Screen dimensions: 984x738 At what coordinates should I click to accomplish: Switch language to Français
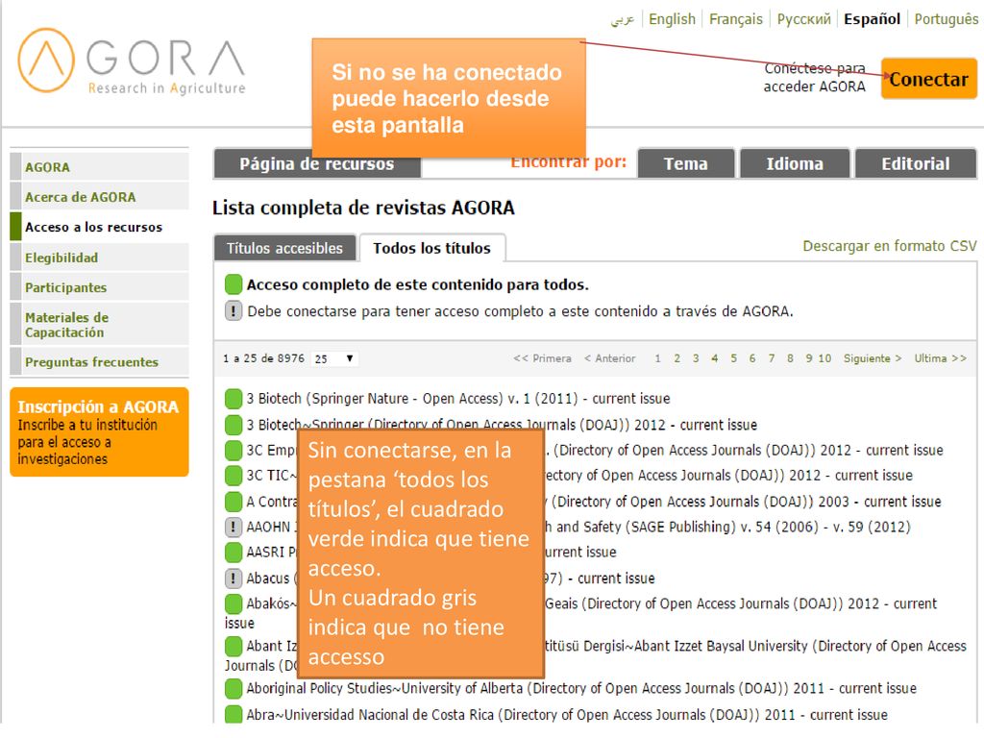pos(735,19)
